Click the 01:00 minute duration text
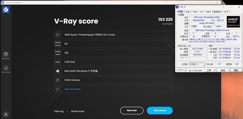Viewport: 243px width, 119px height. pyautogui.click(x=72, y=80)
